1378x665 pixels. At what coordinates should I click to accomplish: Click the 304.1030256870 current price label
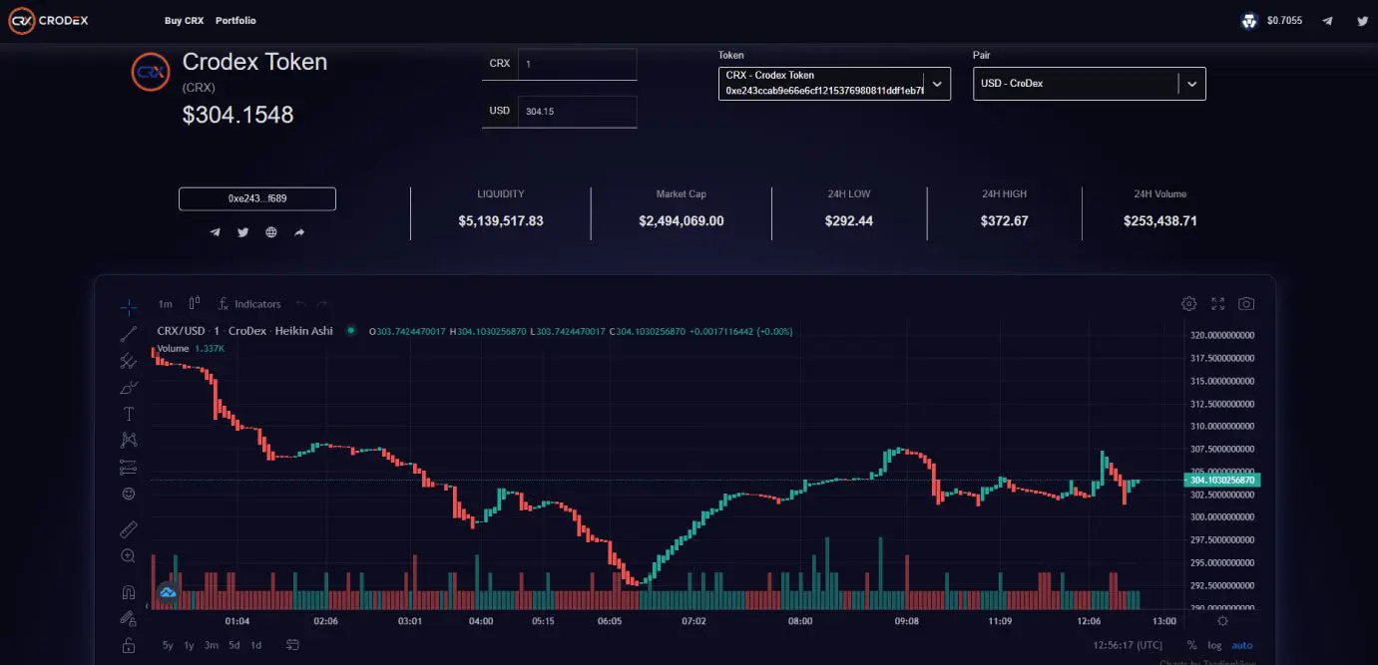(1223, 480)
